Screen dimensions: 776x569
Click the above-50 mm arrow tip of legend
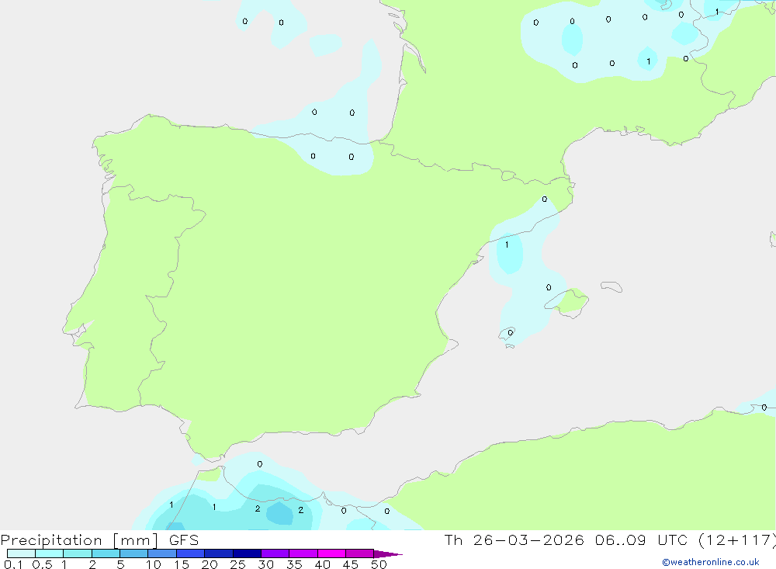[x=388, y=554]
